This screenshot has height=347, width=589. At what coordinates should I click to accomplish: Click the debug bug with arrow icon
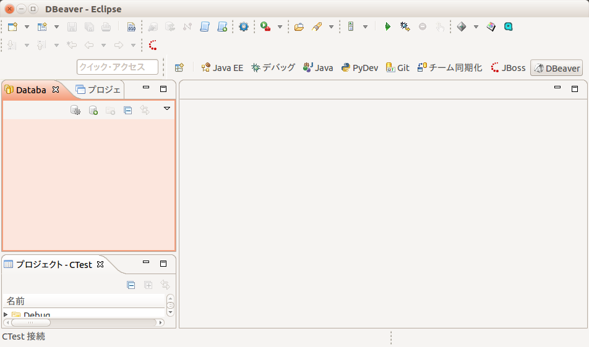point(405,27)
